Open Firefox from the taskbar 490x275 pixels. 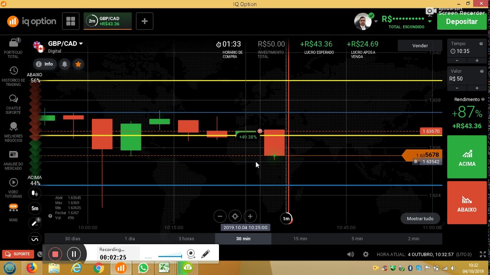tap(32, 268)
